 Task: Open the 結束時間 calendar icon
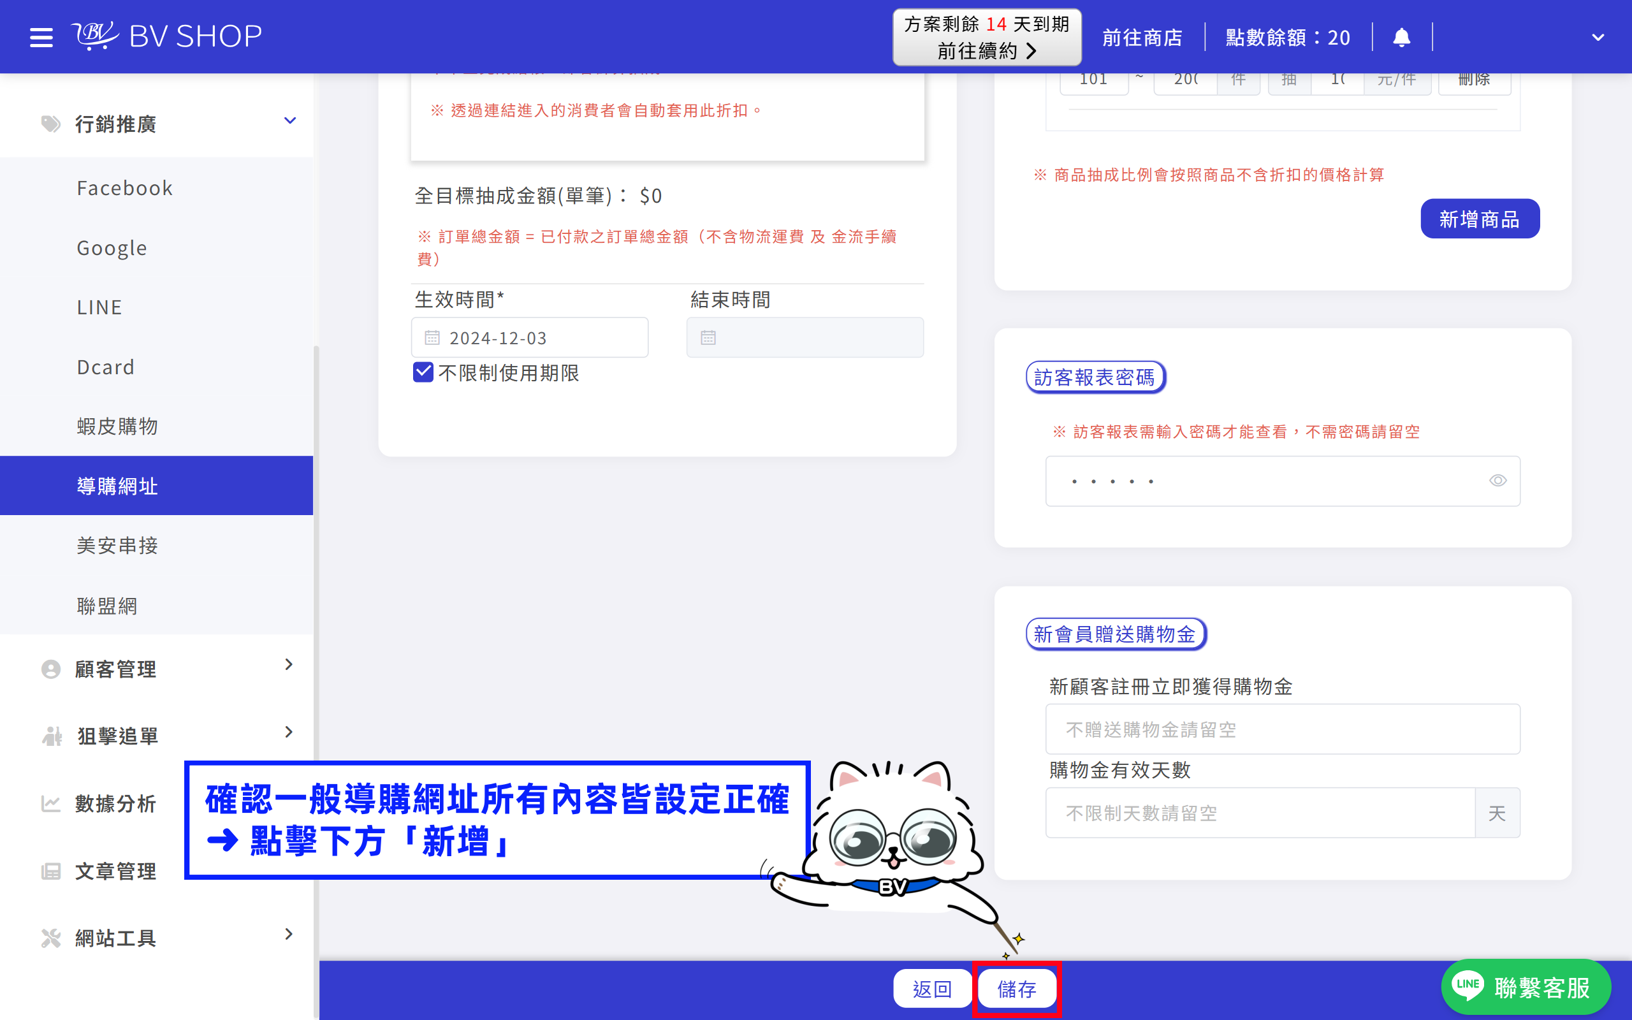tap(708, 338)
